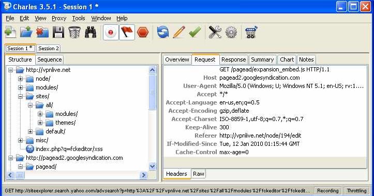Open the Overview tab
This screenshot has width=374, height=196.
177,59
